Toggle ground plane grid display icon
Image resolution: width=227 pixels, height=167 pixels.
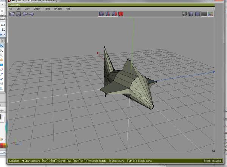(204, 14)
